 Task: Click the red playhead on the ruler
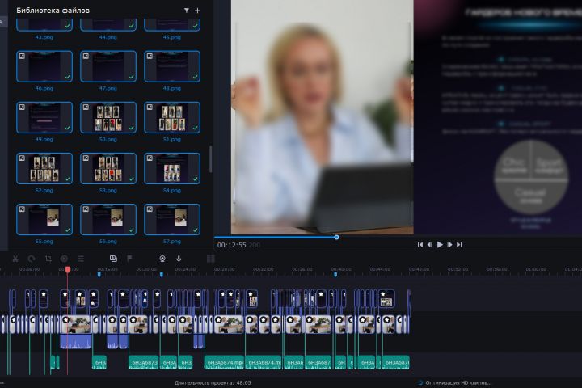coord(68,269)
